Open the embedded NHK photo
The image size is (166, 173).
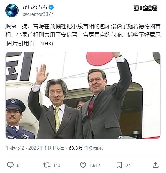click(83, 95)
